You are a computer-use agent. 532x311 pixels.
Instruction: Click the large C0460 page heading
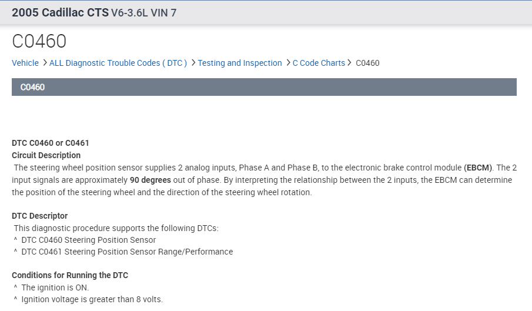tap(39, 41)
